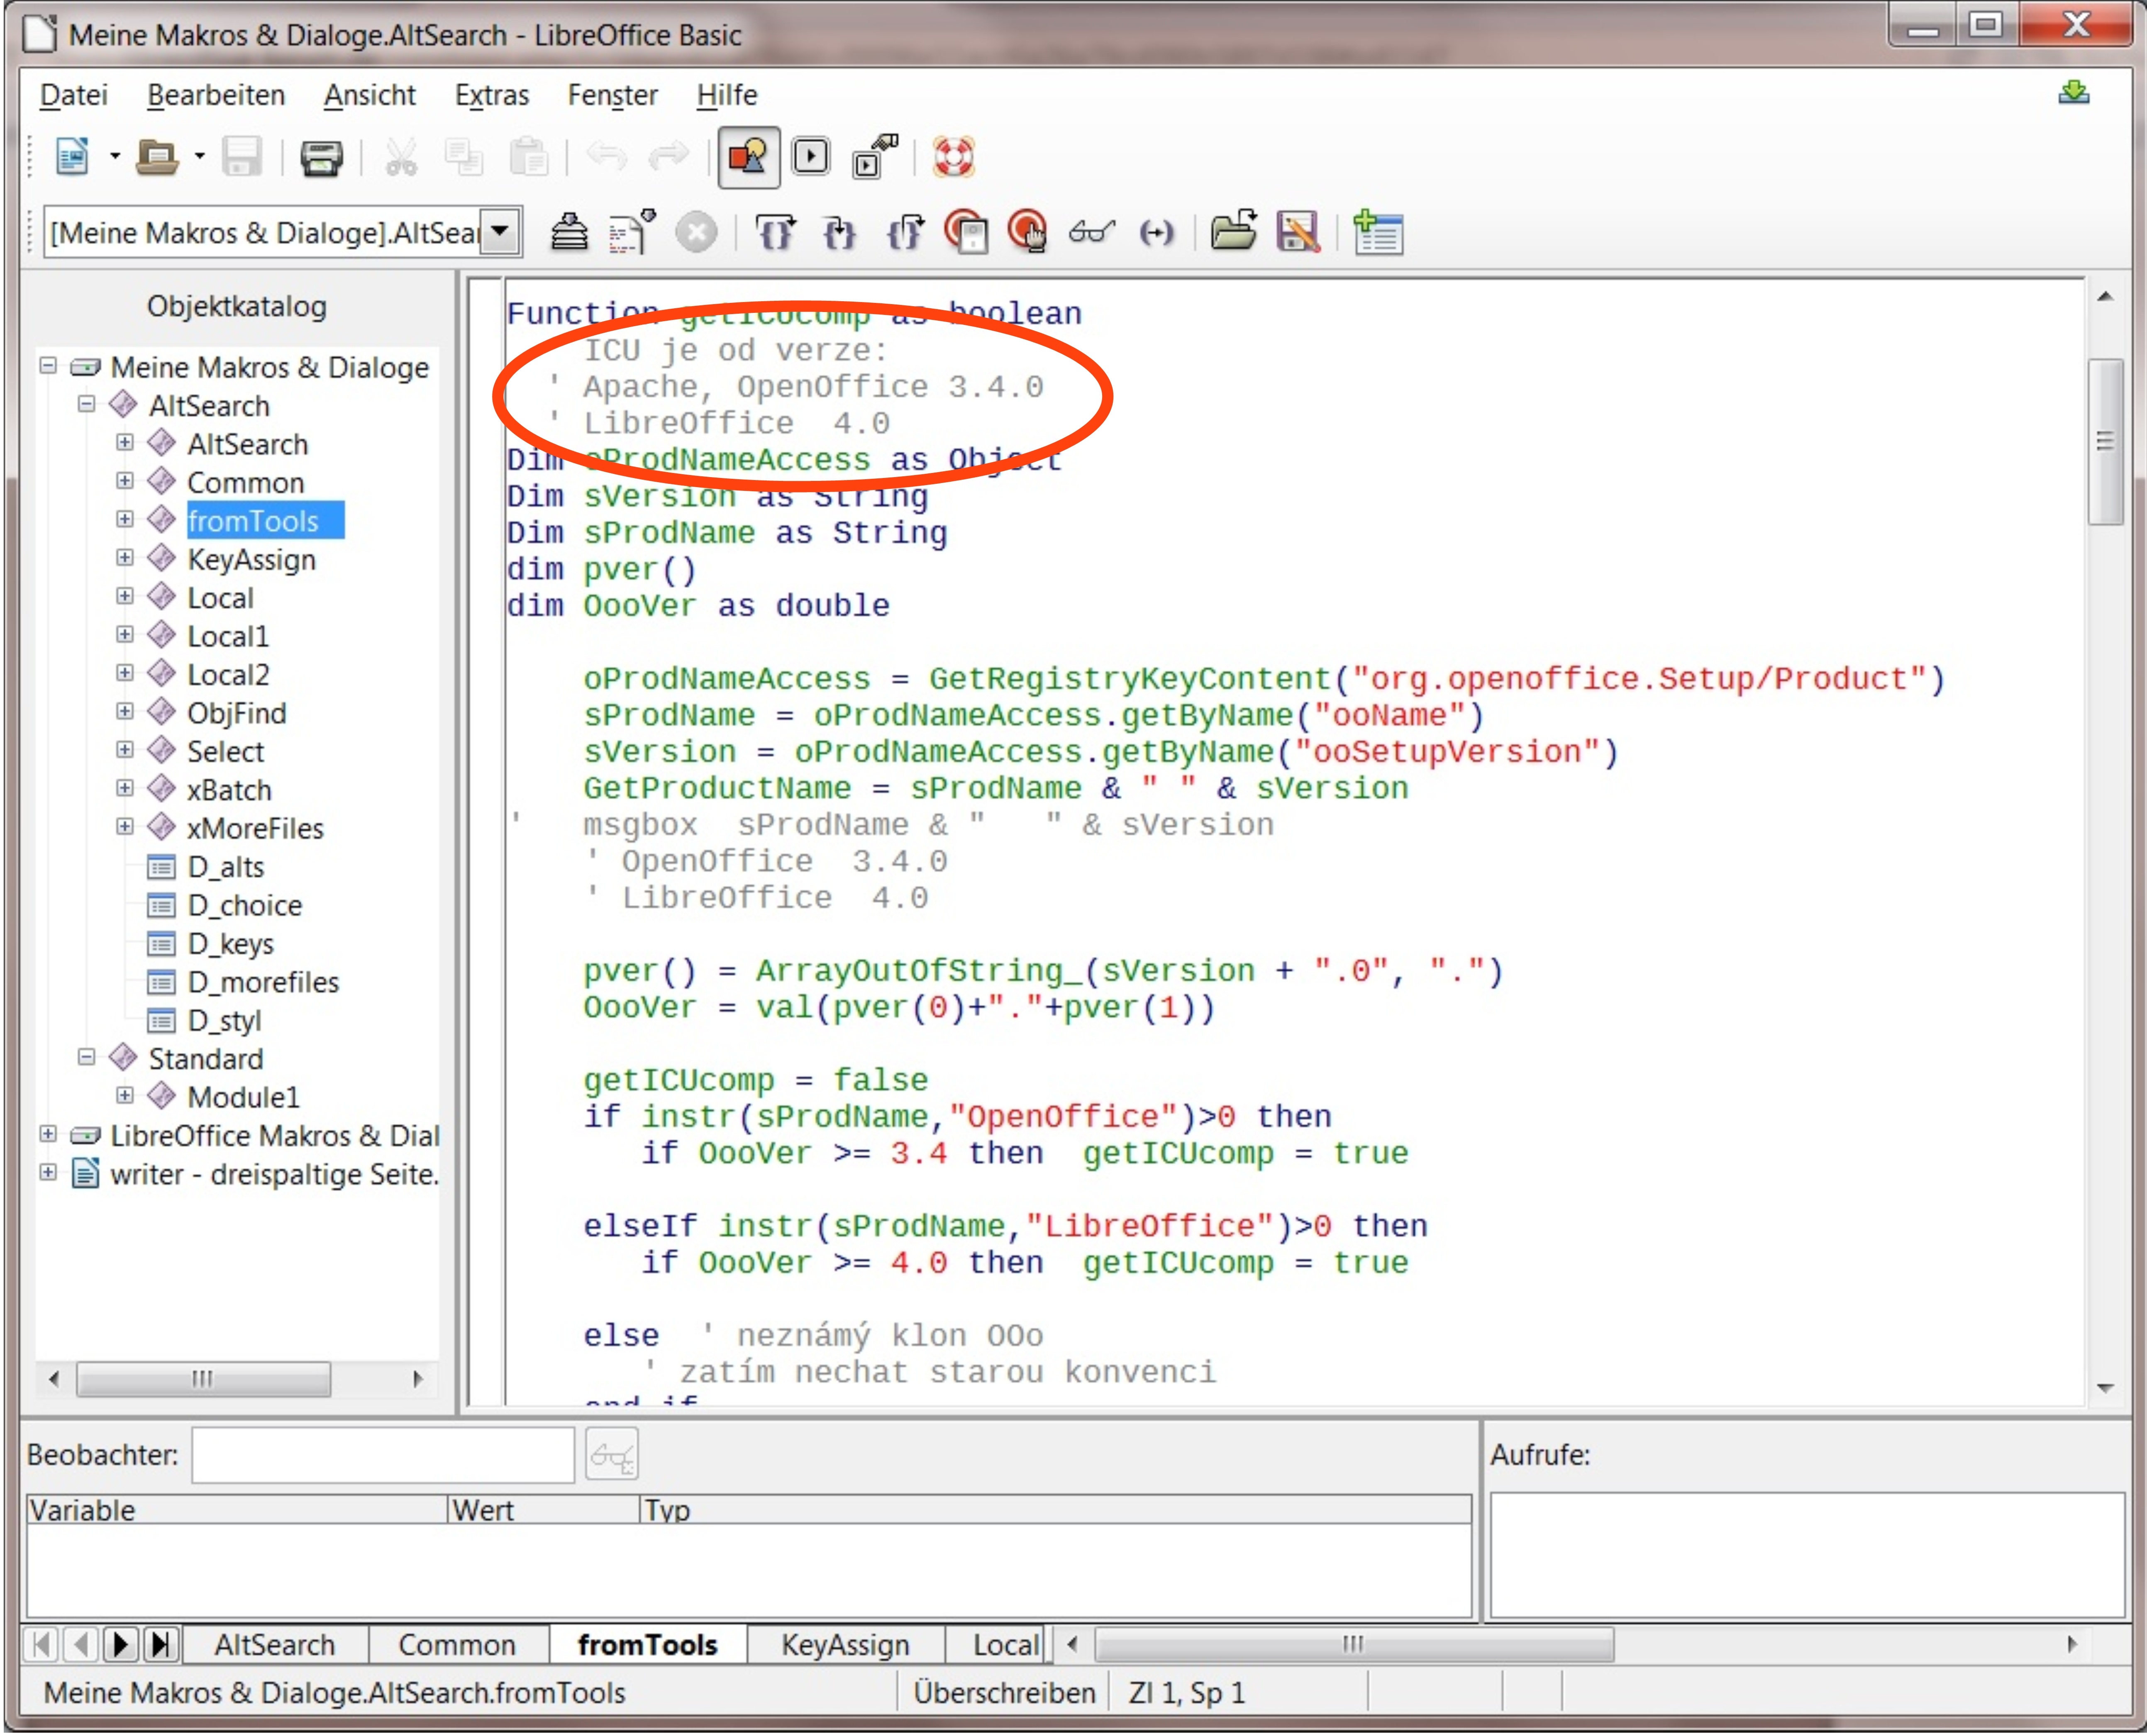Select Module1 in the tree

pyautogui.click(x=244, y=1097)
